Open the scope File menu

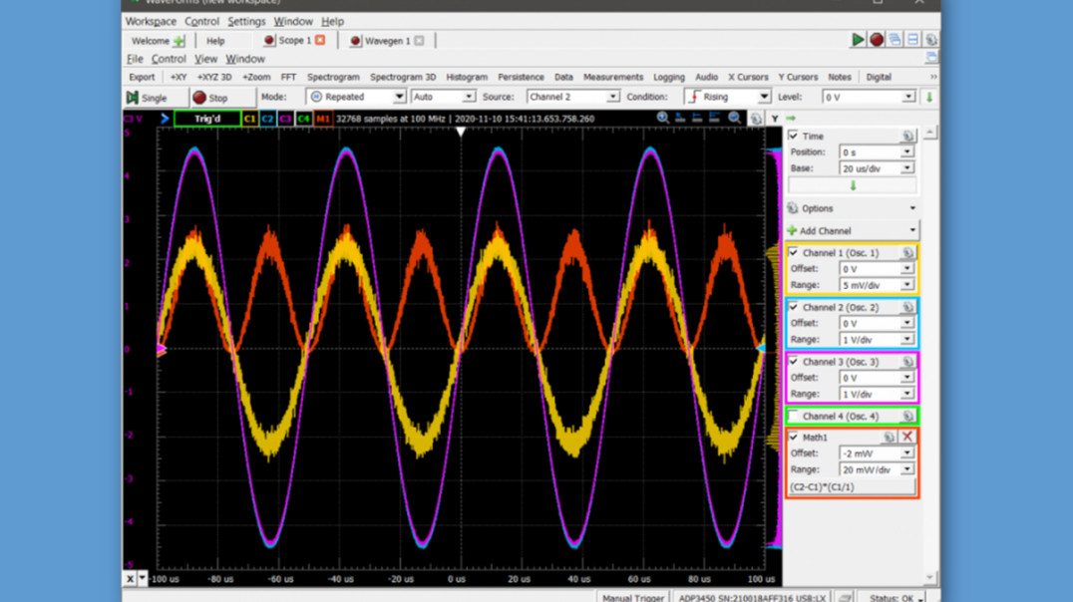click(x=135, y=59)
